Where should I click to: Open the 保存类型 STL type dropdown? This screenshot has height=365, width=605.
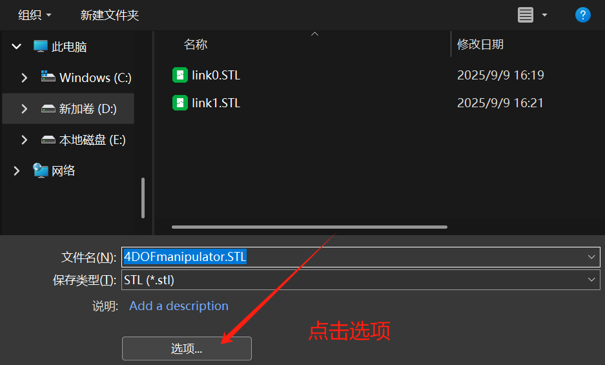(x=591, y=280)
